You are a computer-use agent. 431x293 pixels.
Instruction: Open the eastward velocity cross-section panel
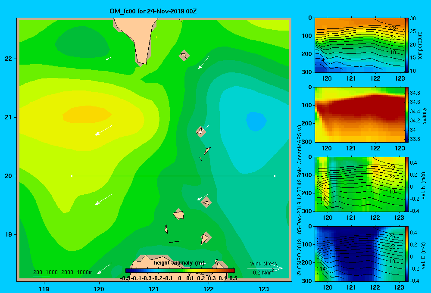[x=360, y=254]
